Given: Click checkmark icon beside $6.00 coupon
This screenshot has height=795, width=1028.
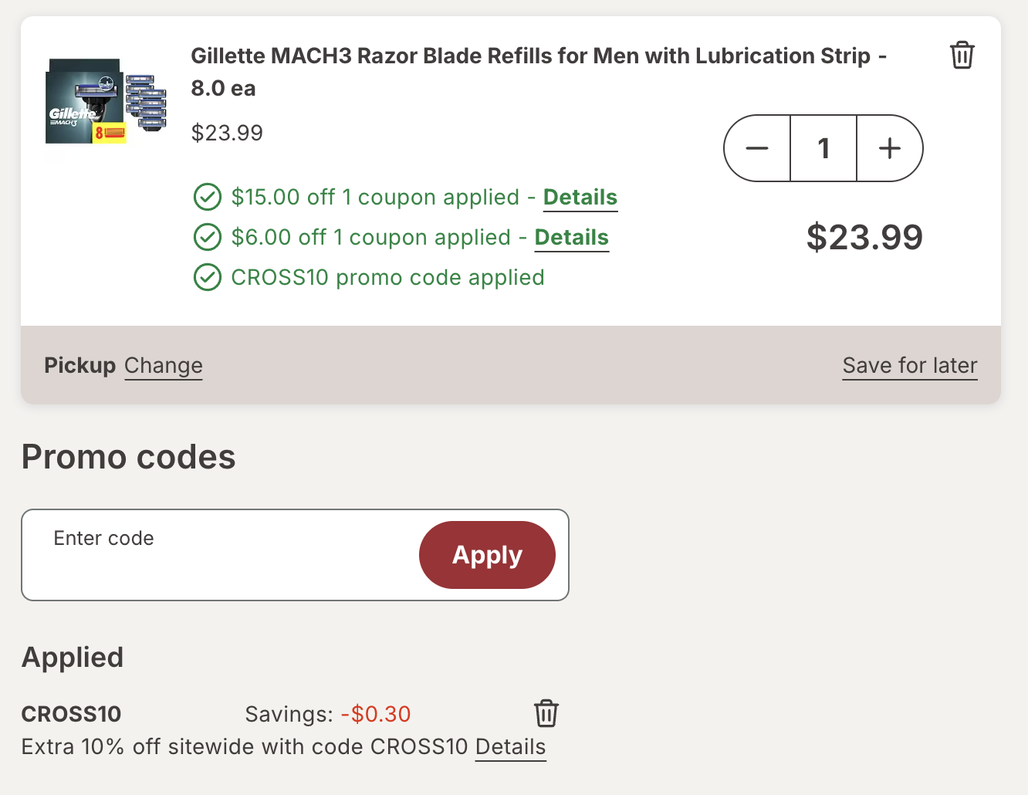Looking at the screenshot, I should 207,238.
